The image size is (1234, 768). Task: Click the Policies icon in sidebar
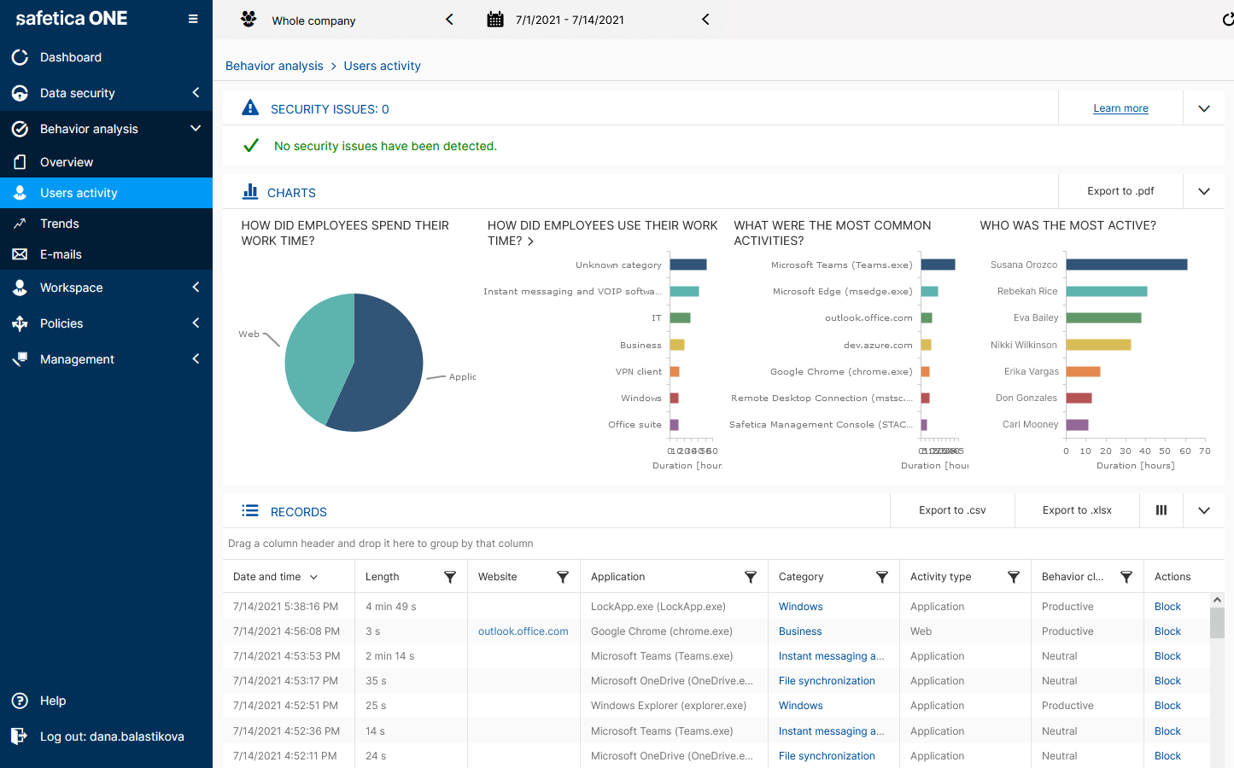tap(20, 323)
